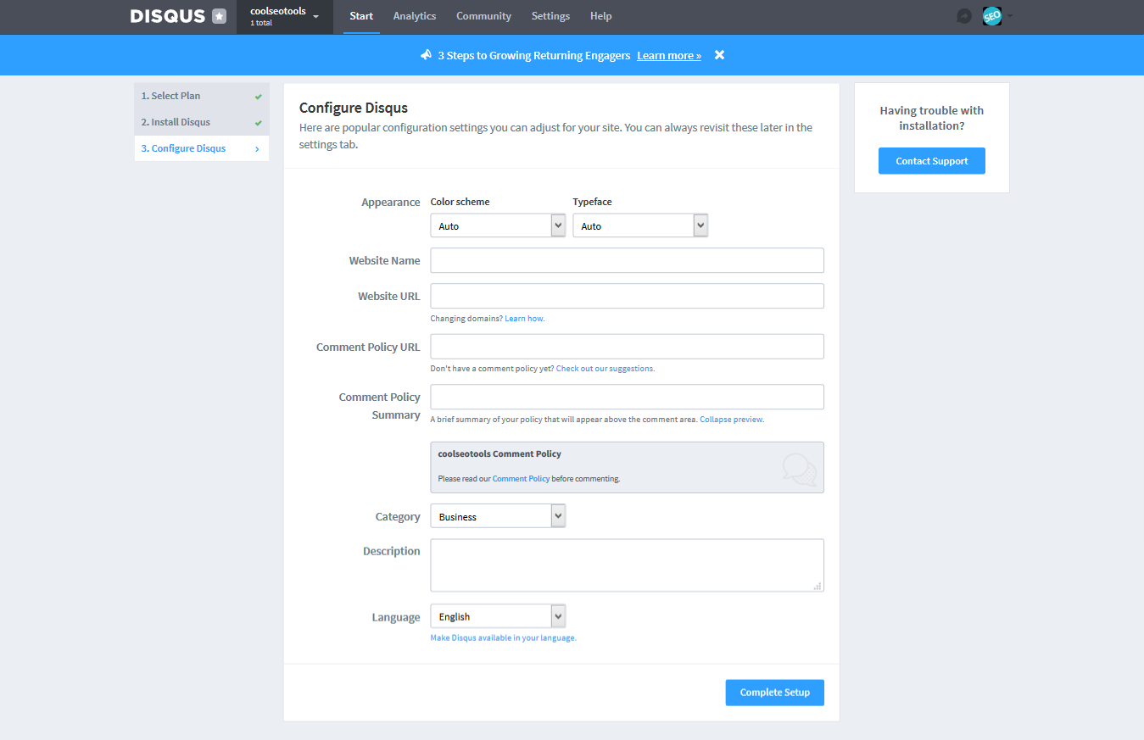Screen dimensions: 1144x740
Task: Go to step 2. Install Disqus
Action: point(202,122)
